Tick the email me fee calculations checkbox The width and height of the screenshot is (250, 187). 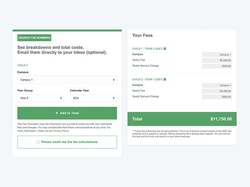tap(38, 142)
